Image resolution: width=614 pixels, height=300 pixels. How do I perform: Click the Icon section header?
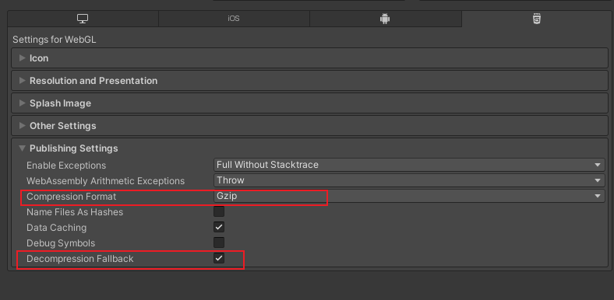click(309, 58)
